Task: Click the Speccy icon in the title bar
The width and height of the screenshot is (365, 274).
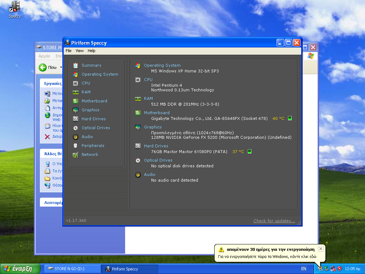Action: coord(67,43)
